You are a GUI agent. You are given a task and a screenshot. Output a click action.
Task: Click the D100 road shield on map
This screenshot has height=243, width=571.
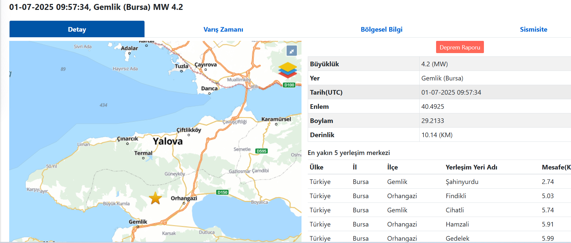coord(289,85)
